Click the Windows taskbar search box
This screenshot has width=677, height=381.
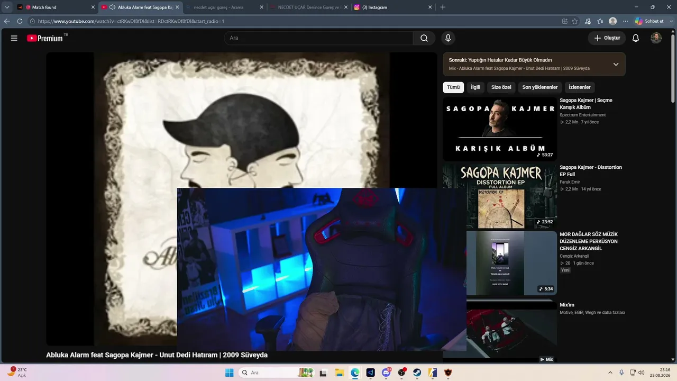[x=276, y=373]
